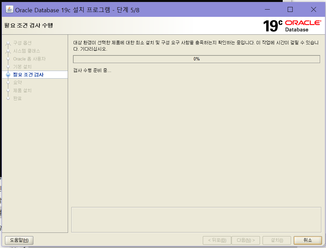The width and height of the screenshot is (326, 248).
Task: Select the 요약 step
Action: pos(18,83)
